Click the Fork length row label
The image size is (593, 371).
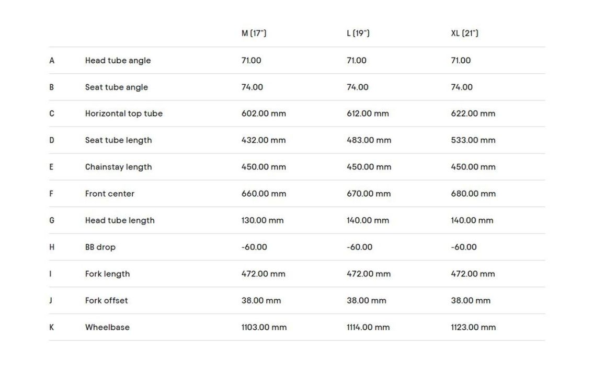tap(107, 274)
